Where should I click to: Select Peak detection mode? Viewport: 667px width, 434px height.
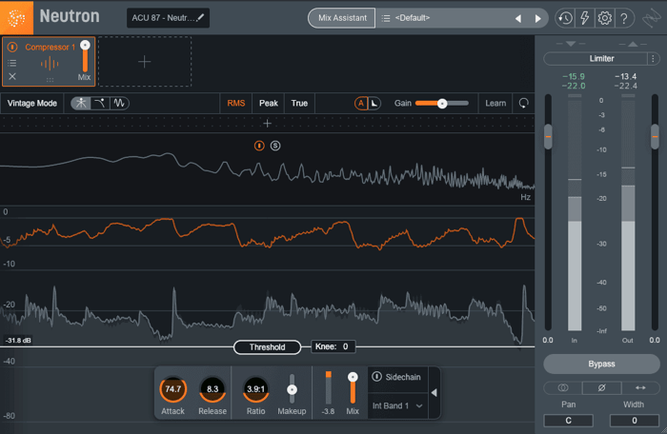269,104
